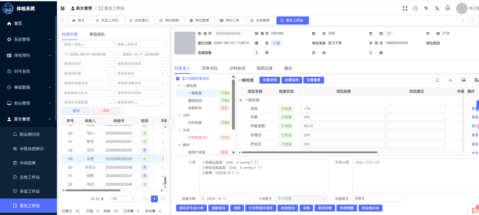Expand 系统管理 in the sidebar
479x215 pixels.
(x=28, y=39)
